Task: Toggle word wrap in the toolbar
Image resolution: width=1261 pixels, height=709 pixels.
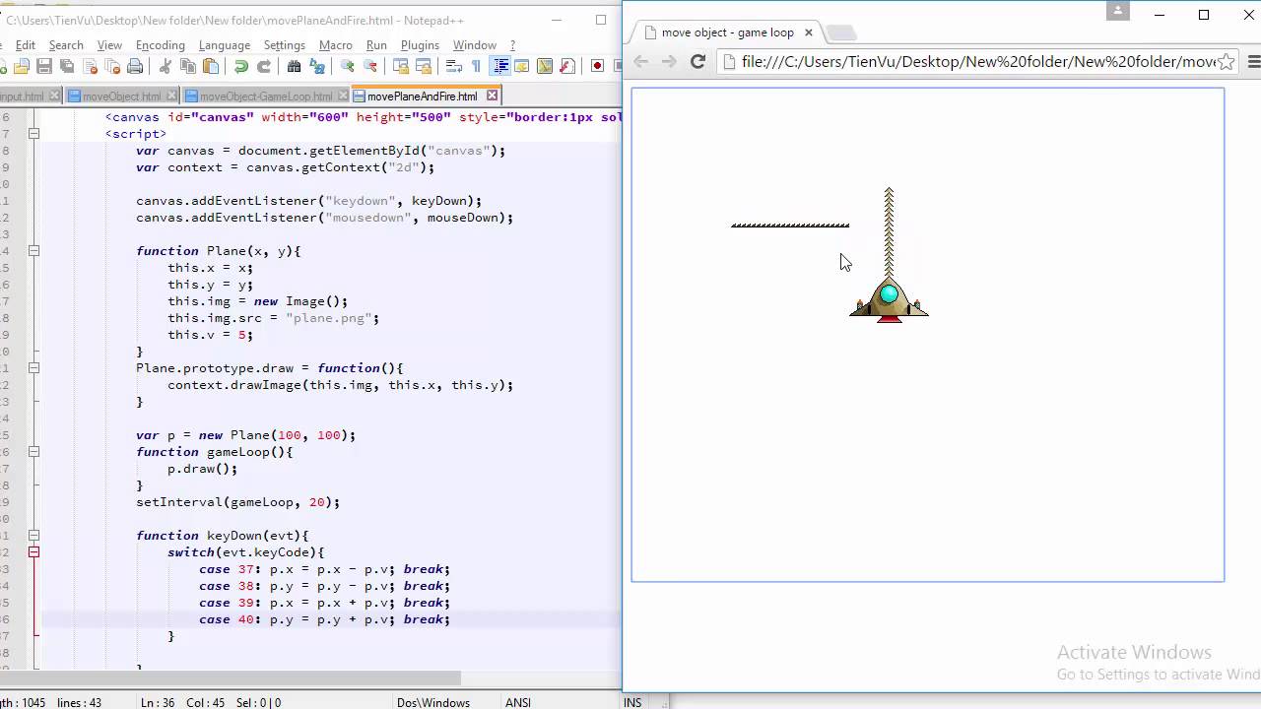Action: pyautogui.click(x=454, y=66)
